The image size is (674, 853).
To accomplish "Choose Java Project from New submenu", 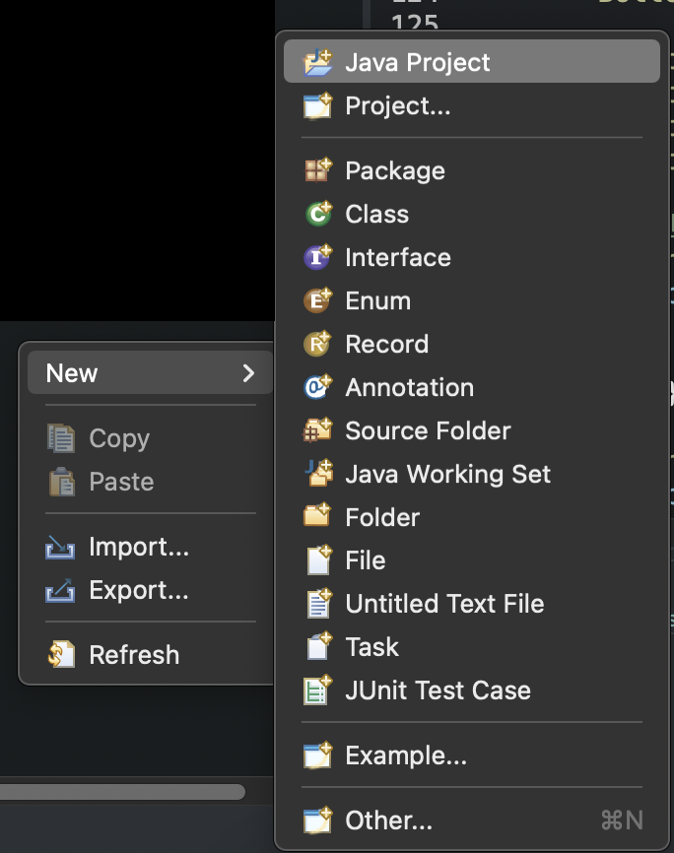I will (472, 61).
